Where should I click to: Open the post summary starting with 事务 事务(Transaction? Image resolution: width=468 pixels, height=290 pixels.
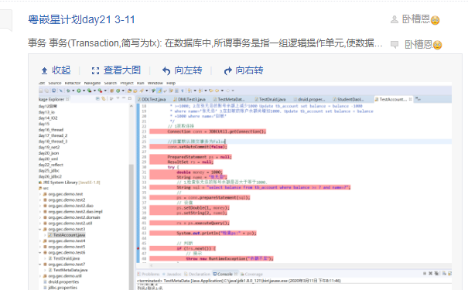[205, 43]
